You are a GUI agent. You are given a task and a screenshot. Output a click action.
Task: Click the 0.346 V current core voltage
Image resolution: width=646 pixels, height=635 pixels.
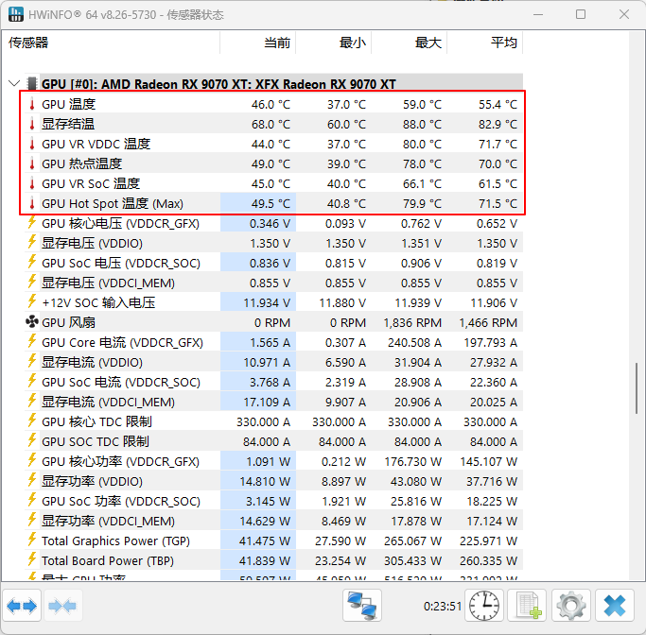270,223
